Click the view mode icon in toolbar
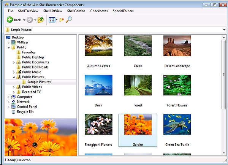 click(x=52, y=20)
